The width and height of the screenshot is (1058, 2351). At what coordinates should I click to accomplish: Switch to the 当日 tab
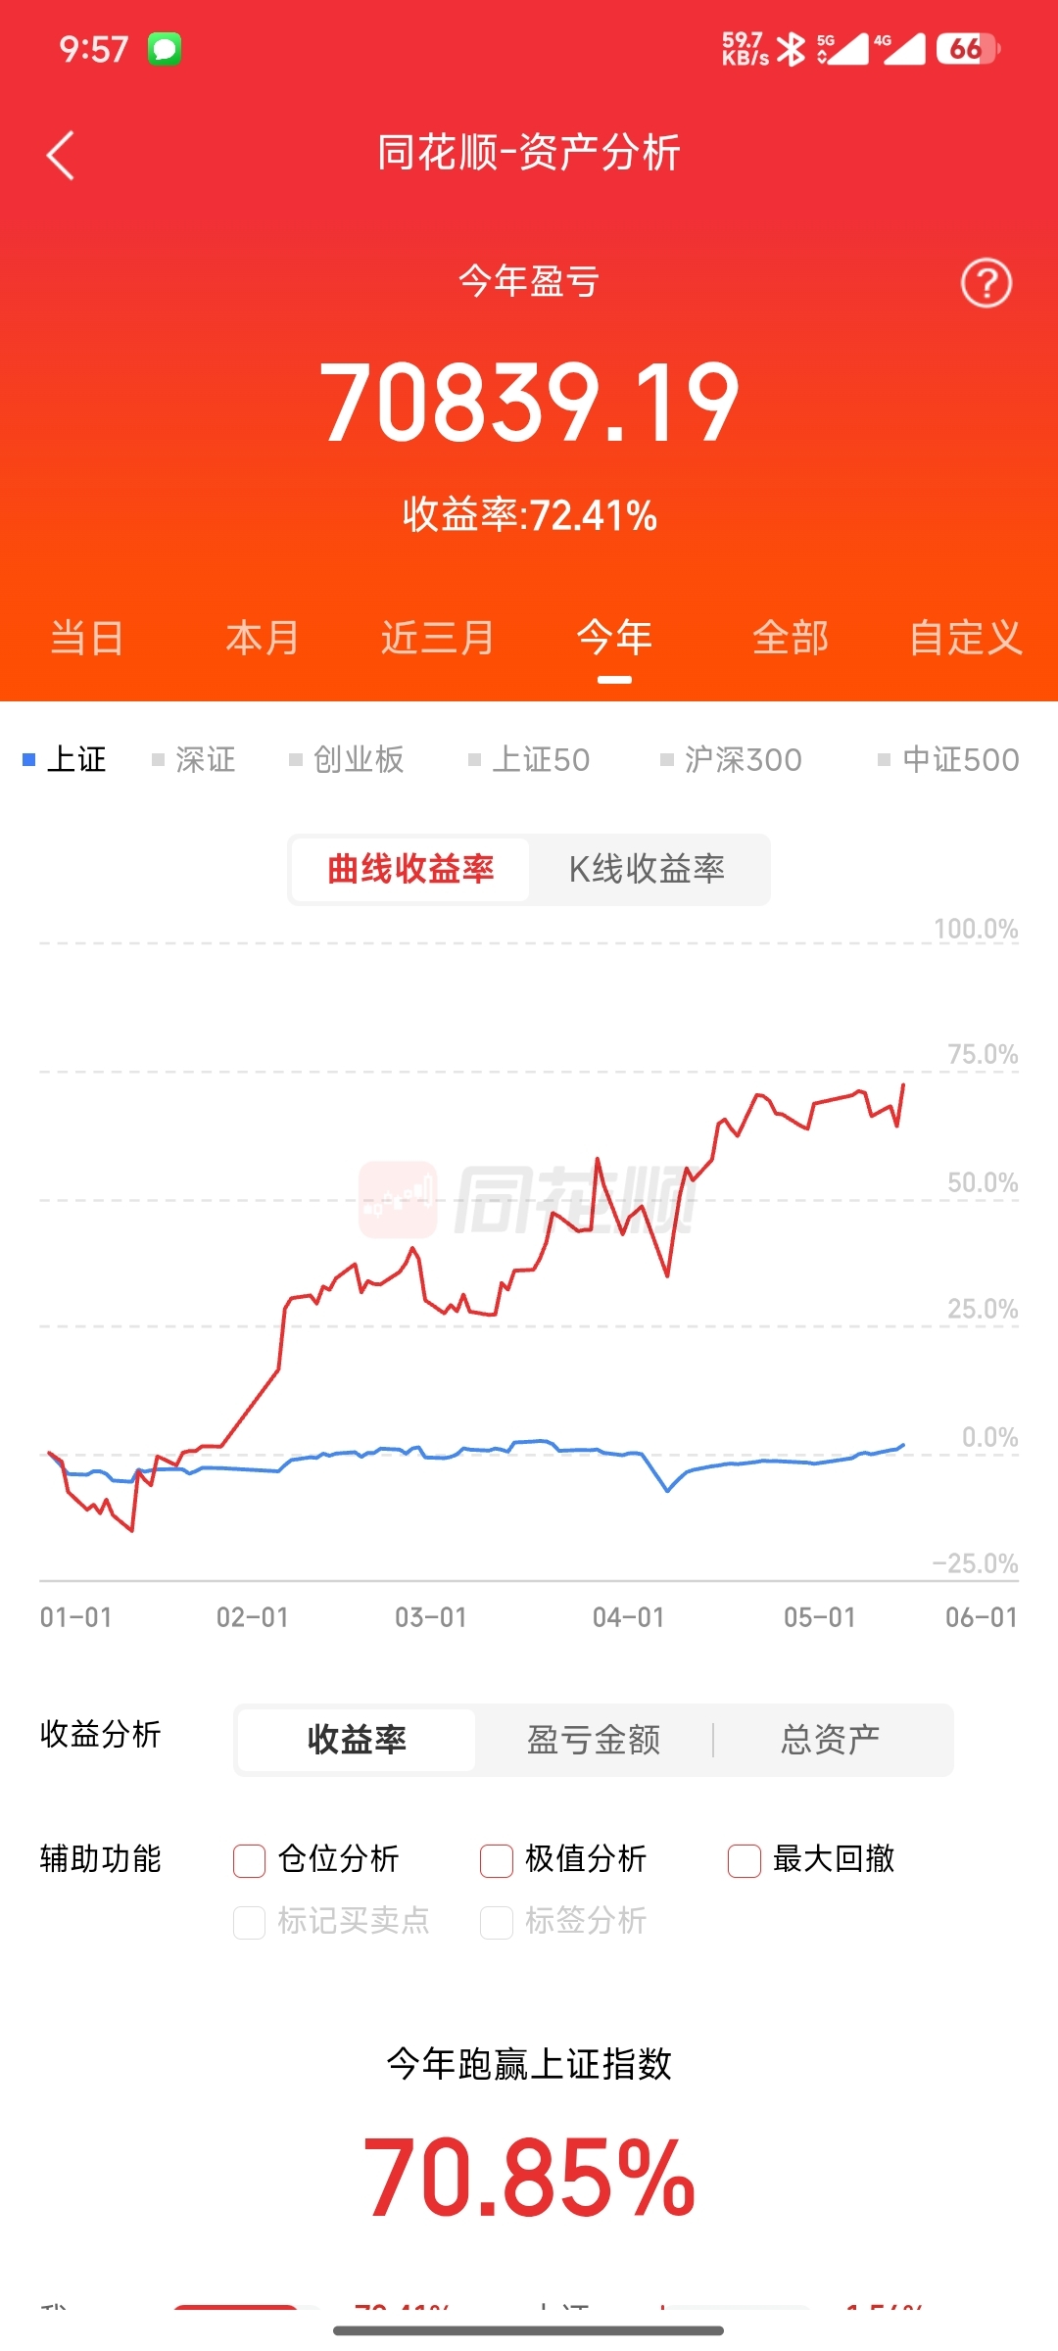click(87, 638)
